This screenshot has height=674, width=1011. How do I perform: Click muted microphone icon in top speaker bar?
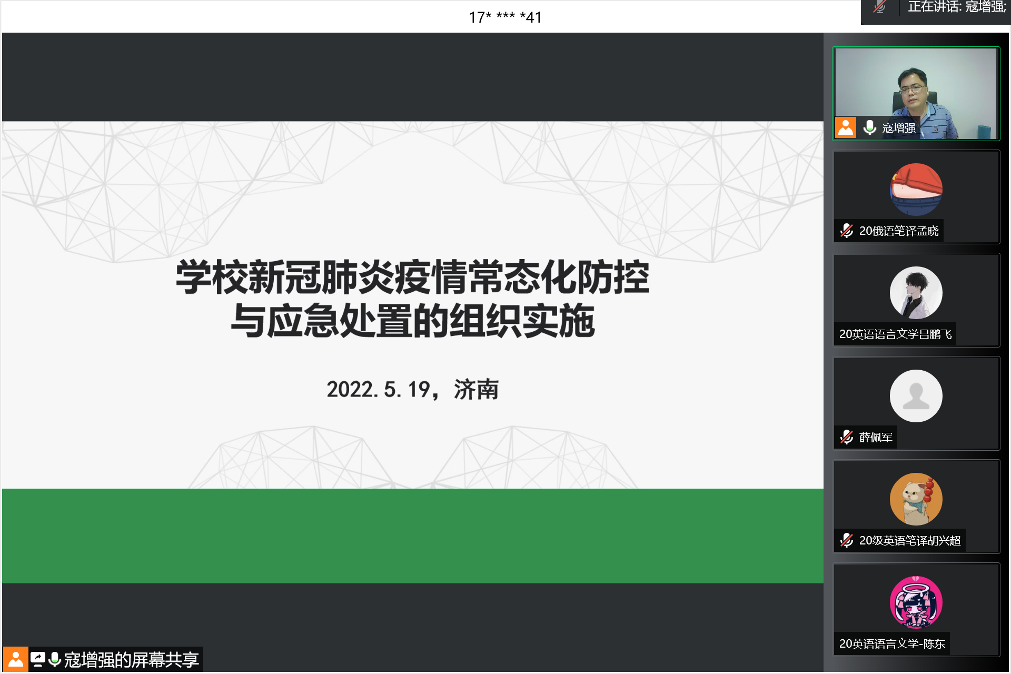[x=879, y=7]
